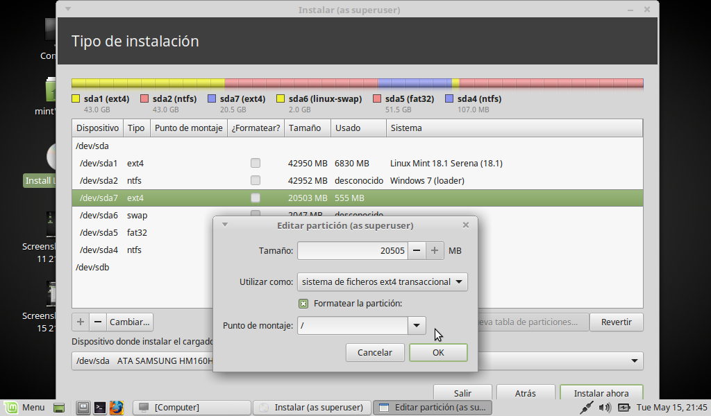
Task: Click the blue sda7 (ext4) legend swatch
Action: [212, 99]
